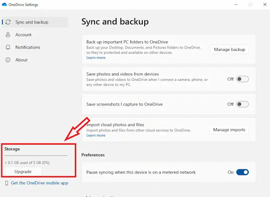This screenshot has width=270, height=197.
Task: Click the Account person icon
Action: click(8, 35)
